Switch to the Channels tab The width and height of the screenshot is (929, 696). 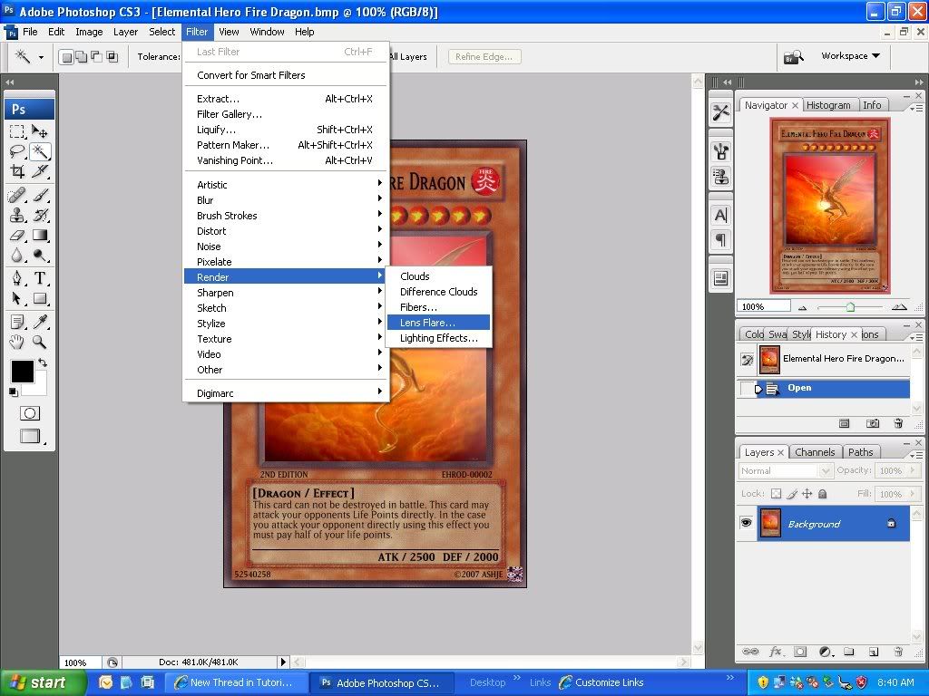point(814,452)
